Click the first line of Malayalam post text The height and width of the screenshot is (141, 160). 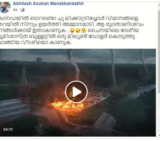[x=69, y=18]
